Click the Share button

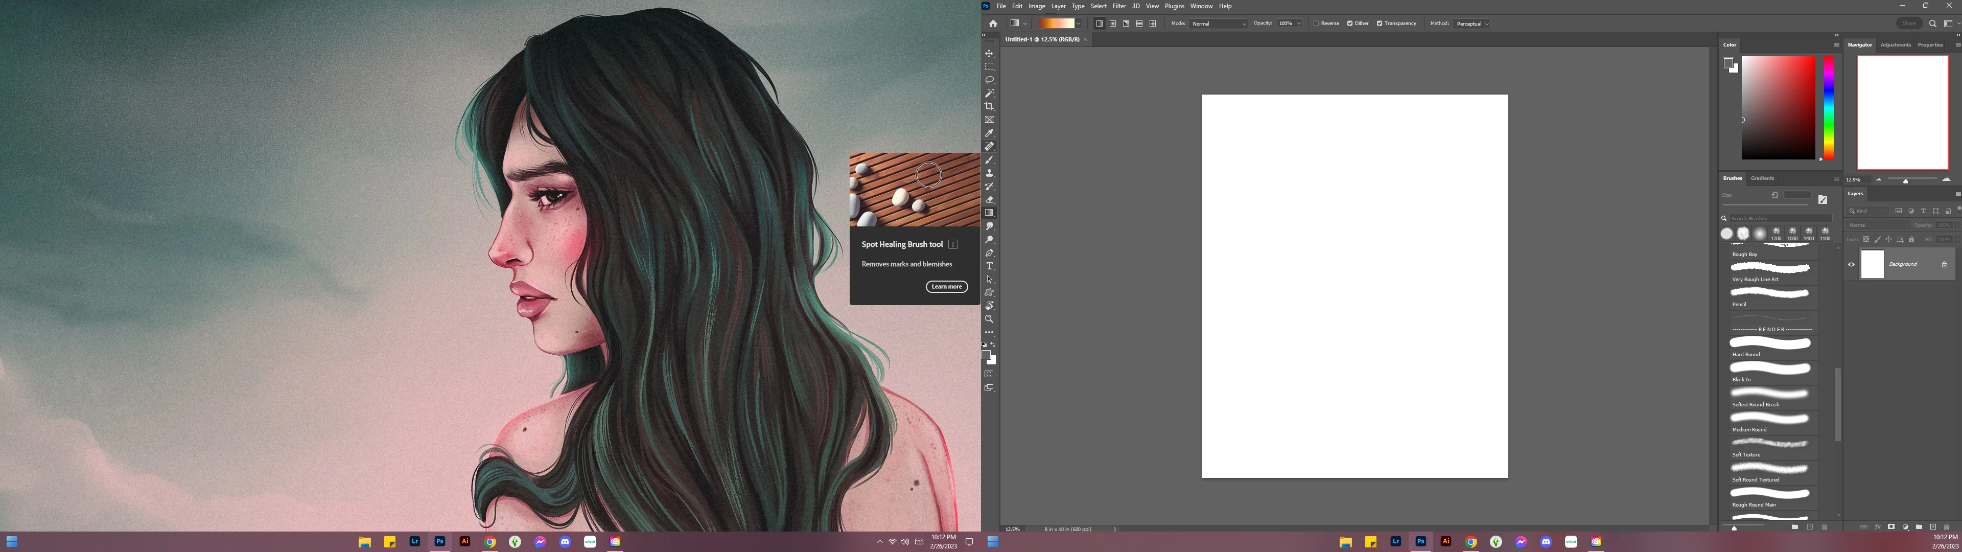coord(1909,24)
